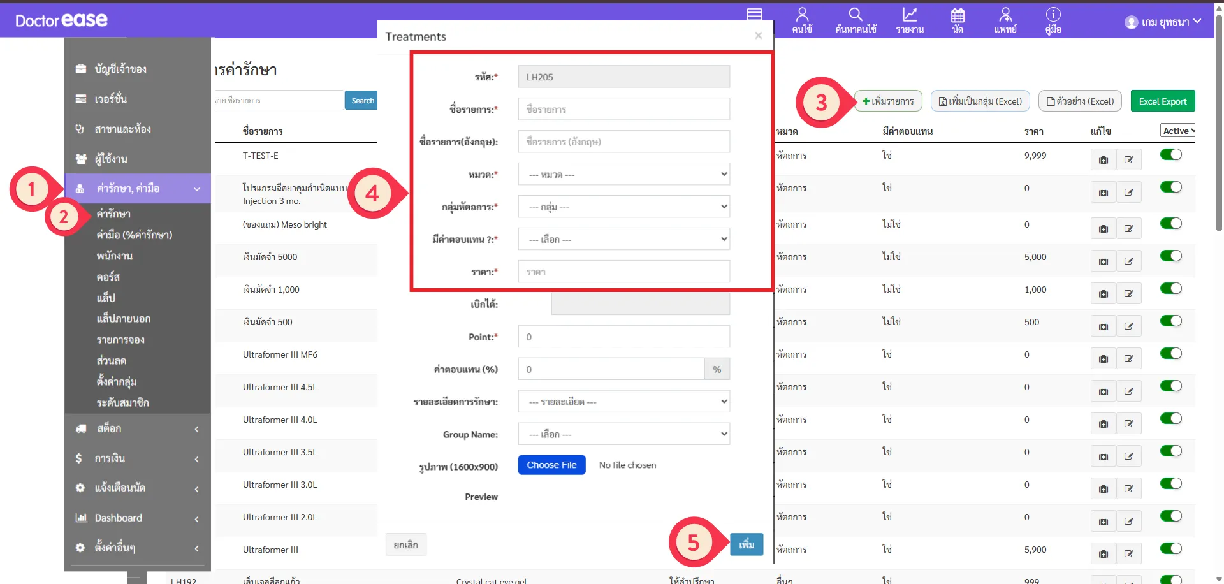The width and height of the screenshot is (1224, 584).
Task: Click the Choose File button
Action: tap(551, 465)
